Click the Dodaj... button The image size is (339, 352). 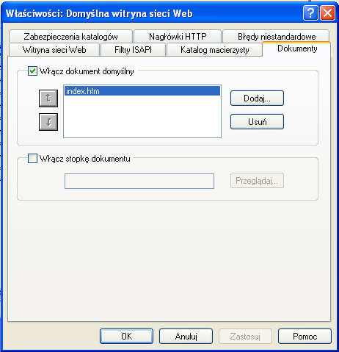pos(257,98)
